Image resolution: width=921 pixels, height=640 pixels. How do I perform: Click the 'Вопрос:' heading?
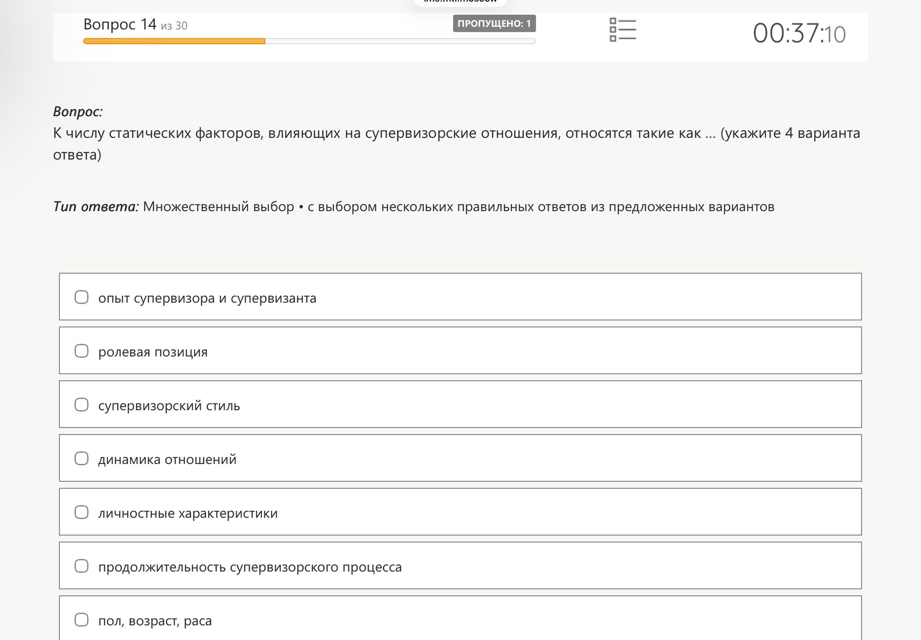pos(78,111)
